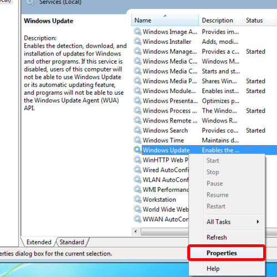Click the 'Optimizes p...' description cell
This screenshot has height=277, width=277.
tap(220, 101)
